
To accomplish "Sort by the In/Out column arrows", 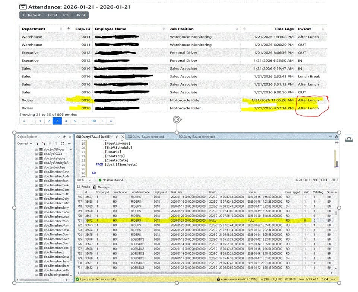I will 323,29.
